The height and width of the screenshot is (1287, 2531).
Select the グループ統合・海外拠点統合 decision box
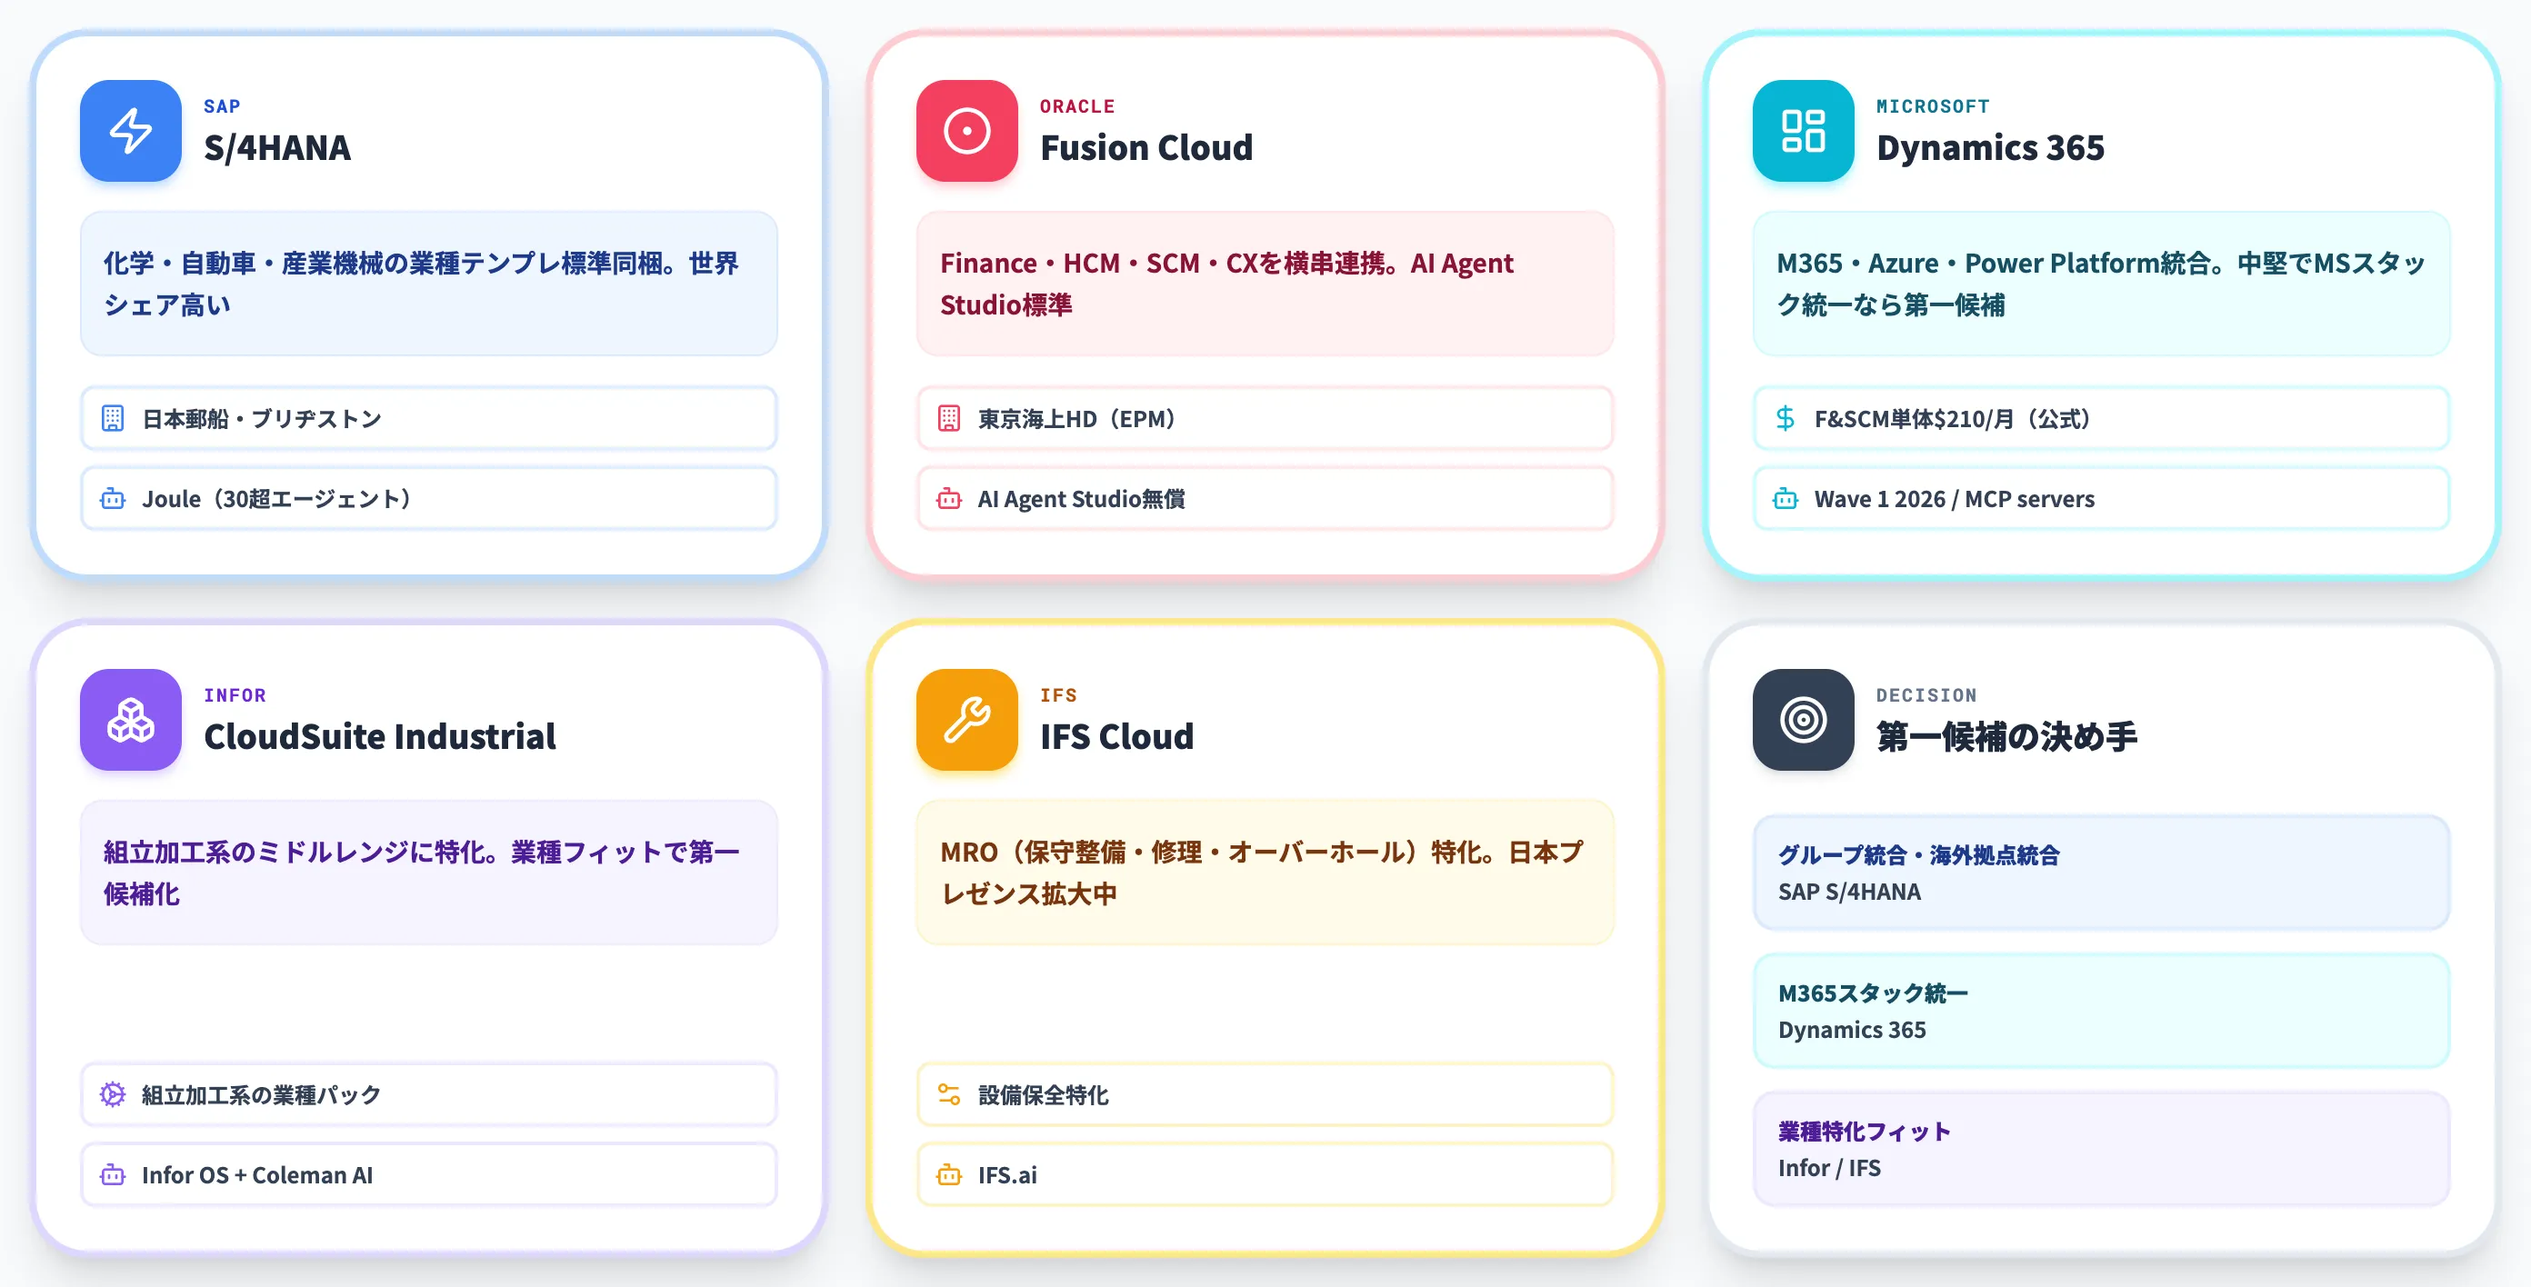(x=2101, y=873)
